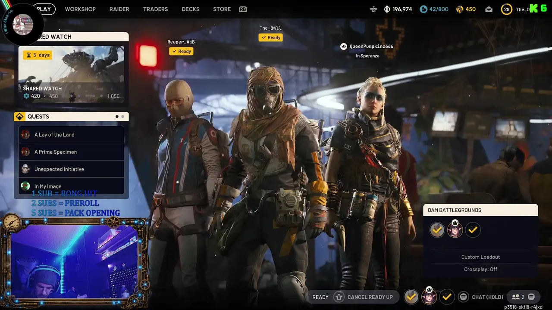The width and height of the screenshot is (552, 310).
Task: Open the DAM BATTLEGROUNDS map header
Action: point(480,210)
